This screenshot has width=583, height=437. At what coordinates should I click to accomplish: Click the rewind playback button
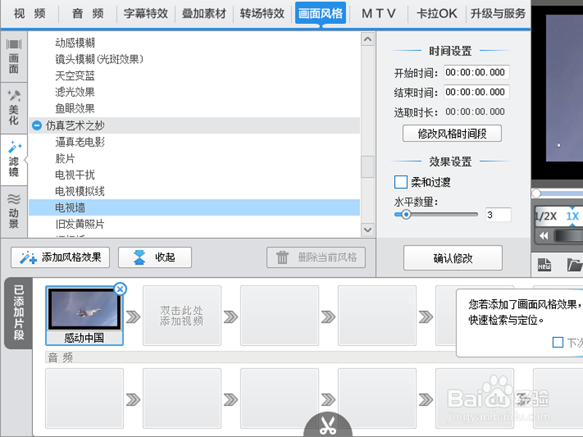pos(544,235)
